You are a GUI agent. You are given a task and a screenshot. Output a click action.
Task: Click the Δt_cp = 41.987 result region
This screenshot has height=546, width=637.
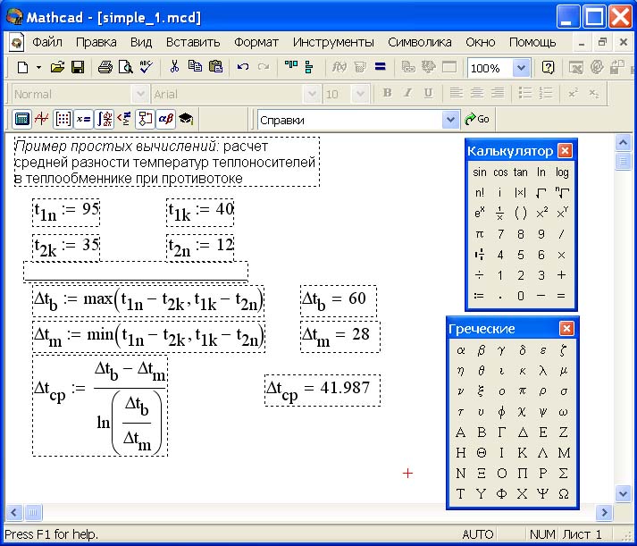click(323, 390)
